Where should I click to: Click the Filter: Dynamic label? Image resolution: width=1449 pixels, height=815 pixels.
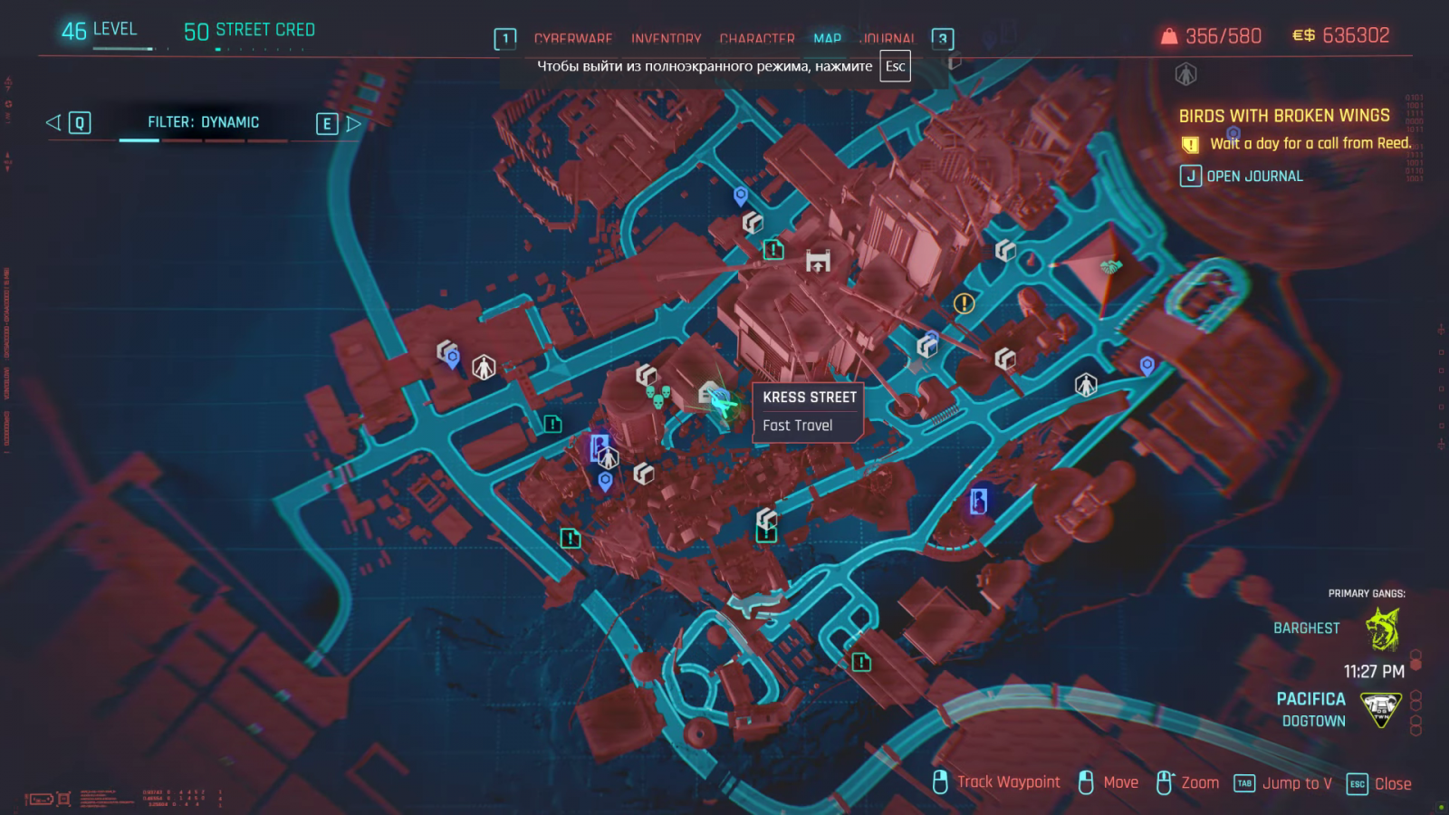point(204,122)
